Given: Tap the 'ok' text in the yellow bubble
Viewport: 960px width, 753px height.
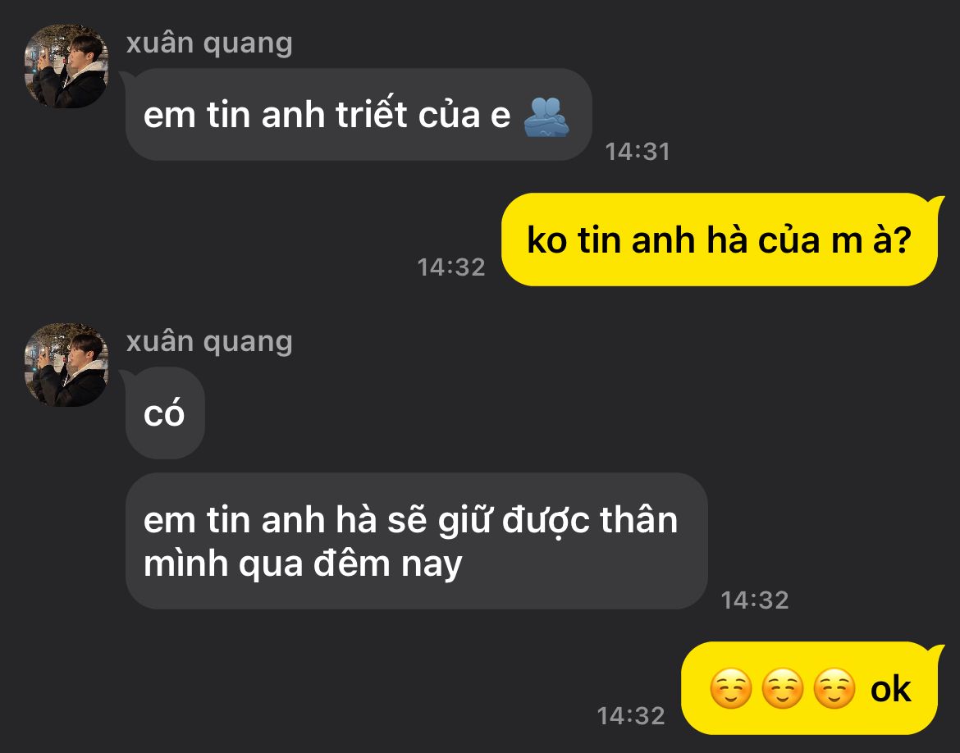Looking at the screenshot, I should tap(891, 689).
